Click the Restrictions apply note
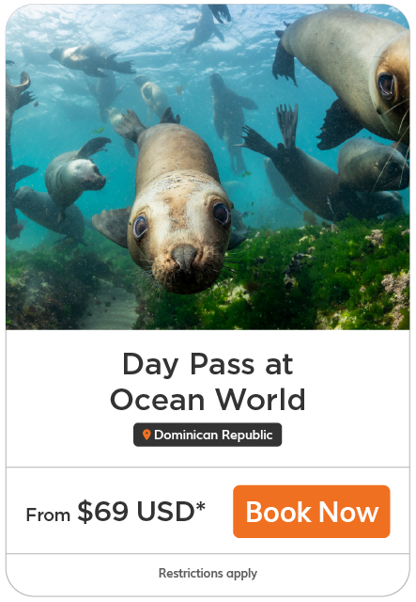Screen dimensions: 416x602 (208, 573)
